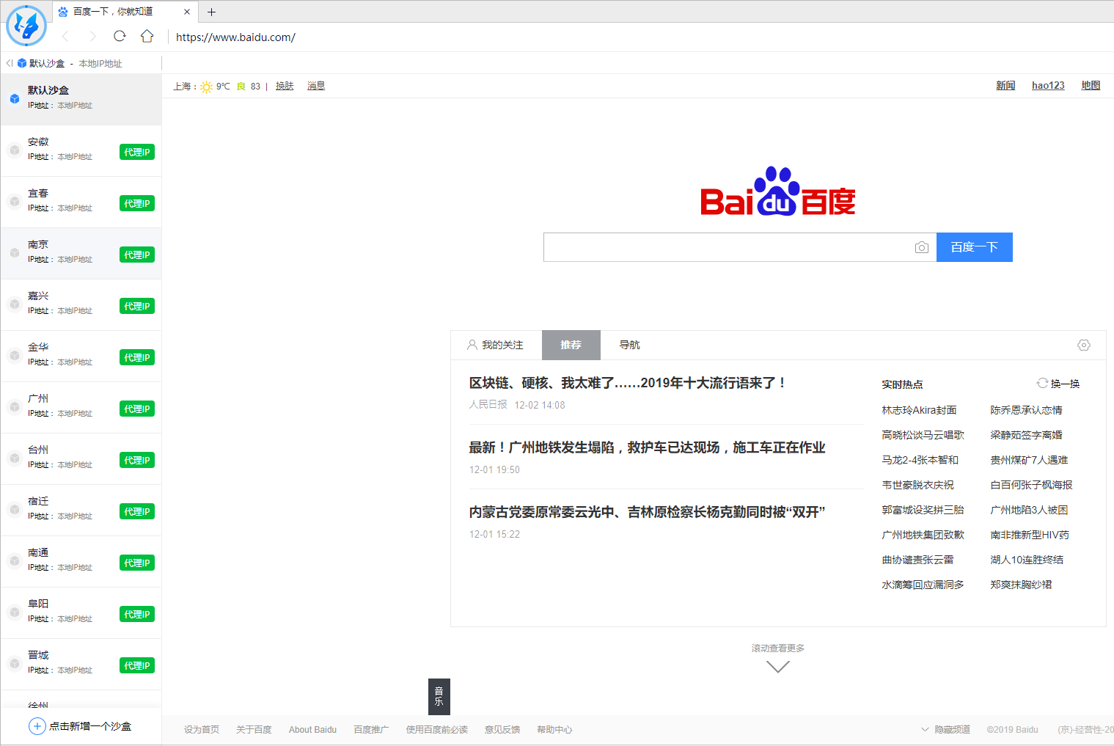The height and width of the screenshot is (746, 1114).
Task: Open 帮助中心 footer link
Action: [x=554, y=730]
